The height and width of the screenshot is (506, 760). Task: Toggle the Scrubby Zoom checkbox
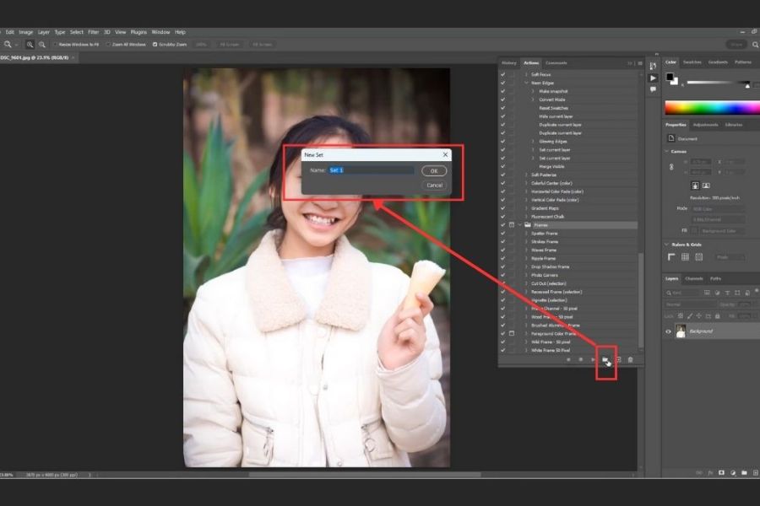coord(155,44)
